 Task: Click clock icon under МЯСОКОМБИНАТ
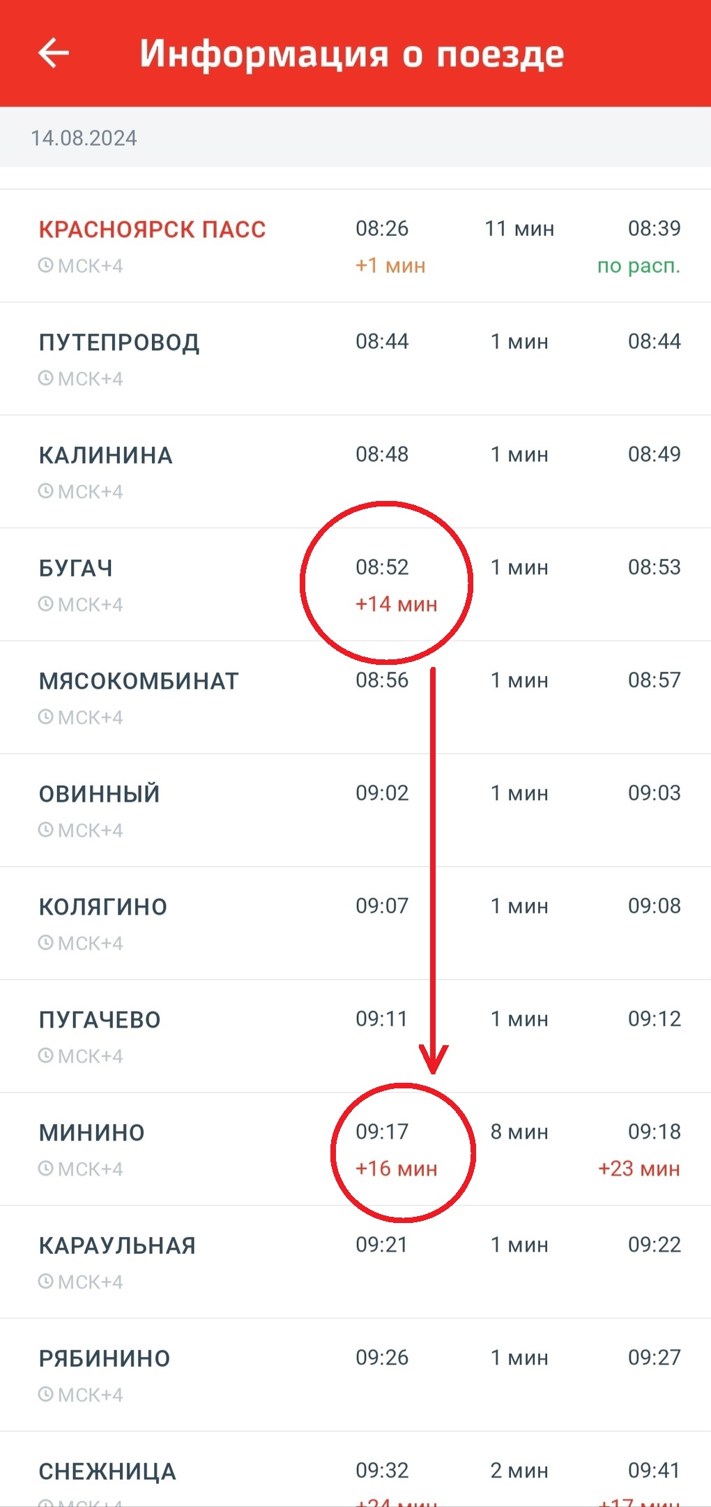click(45, 717)
